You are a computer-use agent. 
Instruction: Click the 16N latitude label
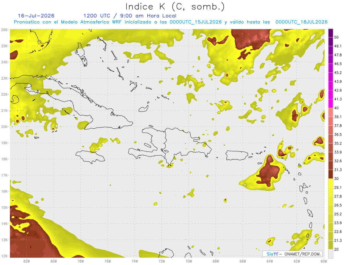4,192
